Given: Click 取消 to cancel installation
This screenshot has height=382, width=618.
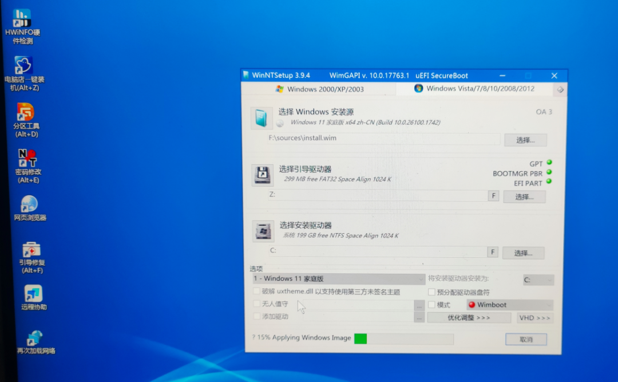Looking at the screenshot, I should pyautogui.click(x=525, y=340).
